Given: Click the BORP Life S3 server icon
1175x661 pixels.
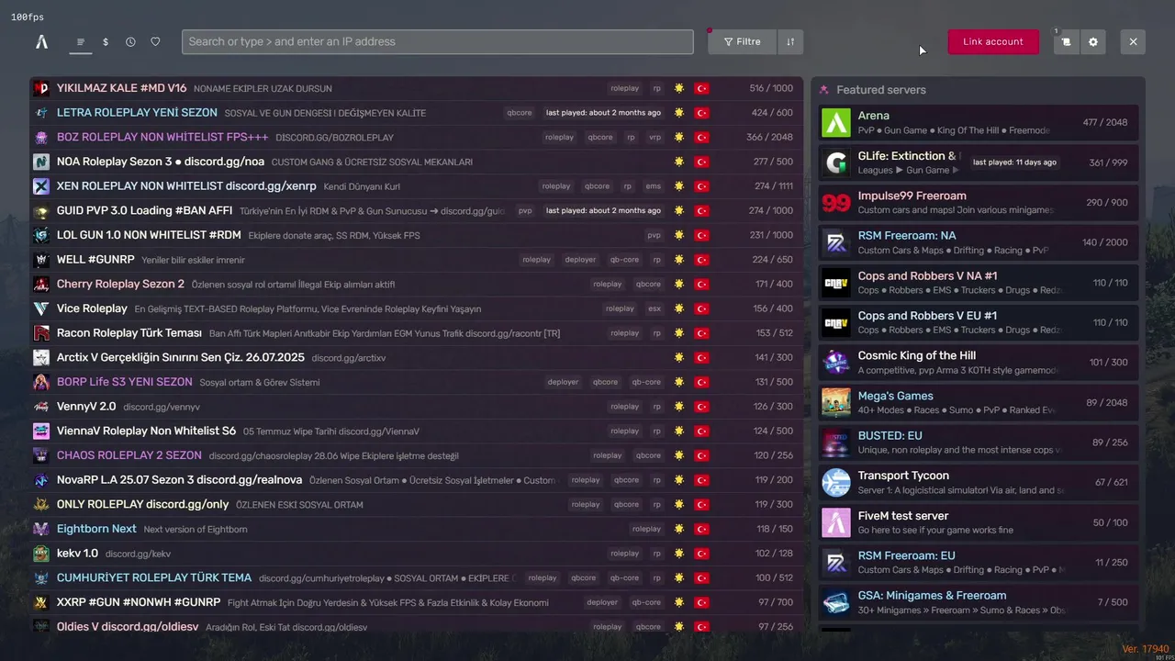Looking at the screenshot, I should [41, 382].
